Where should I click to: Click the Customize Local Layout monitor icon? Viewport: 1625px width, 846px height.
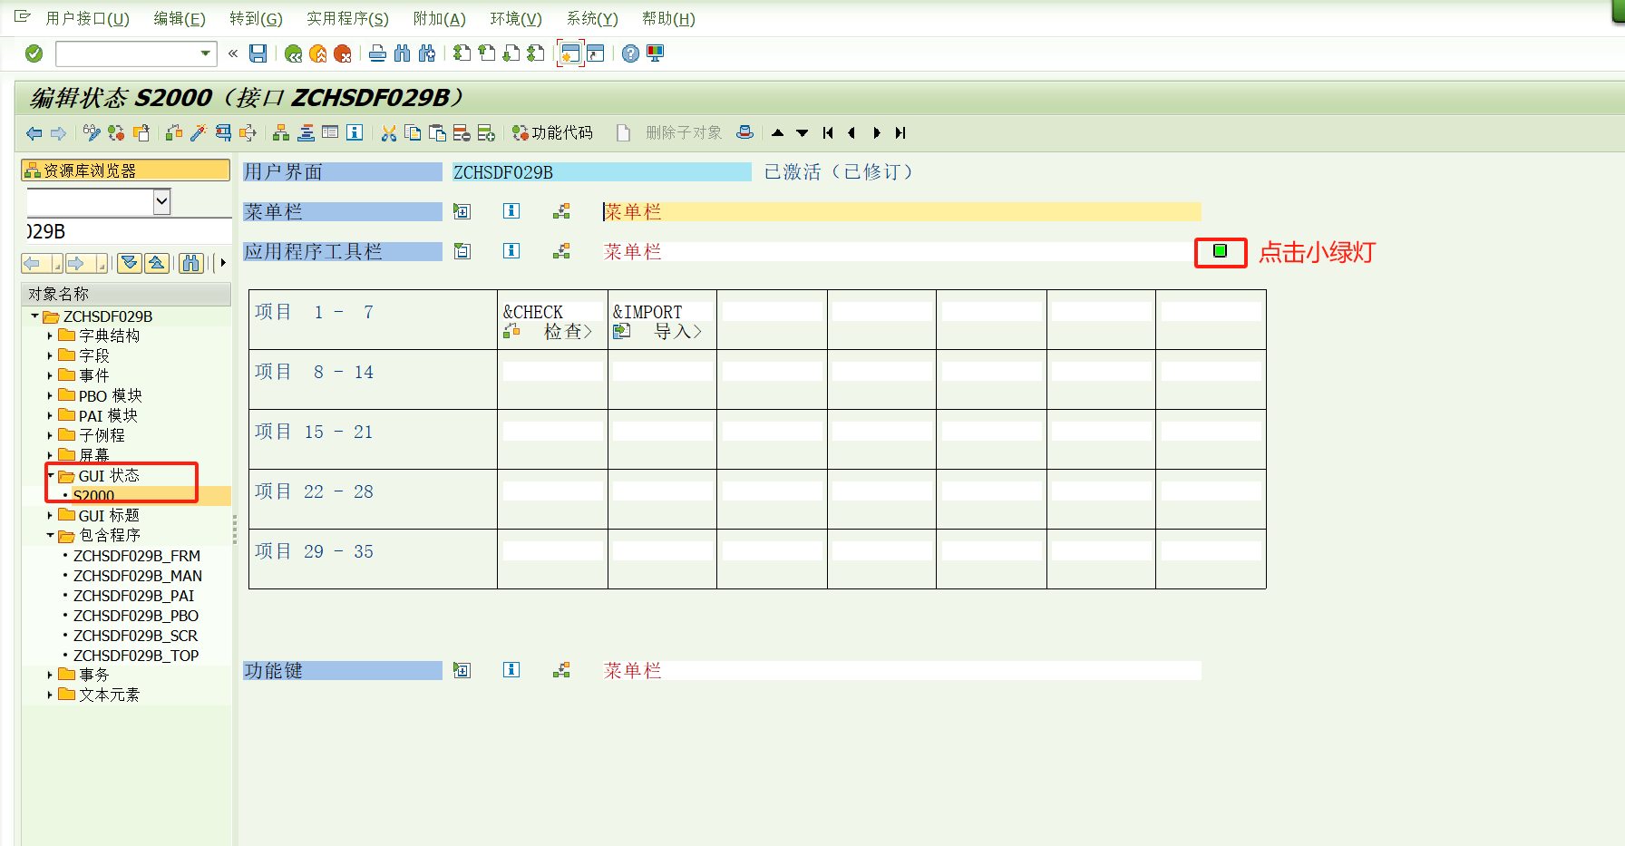[656, 53]
